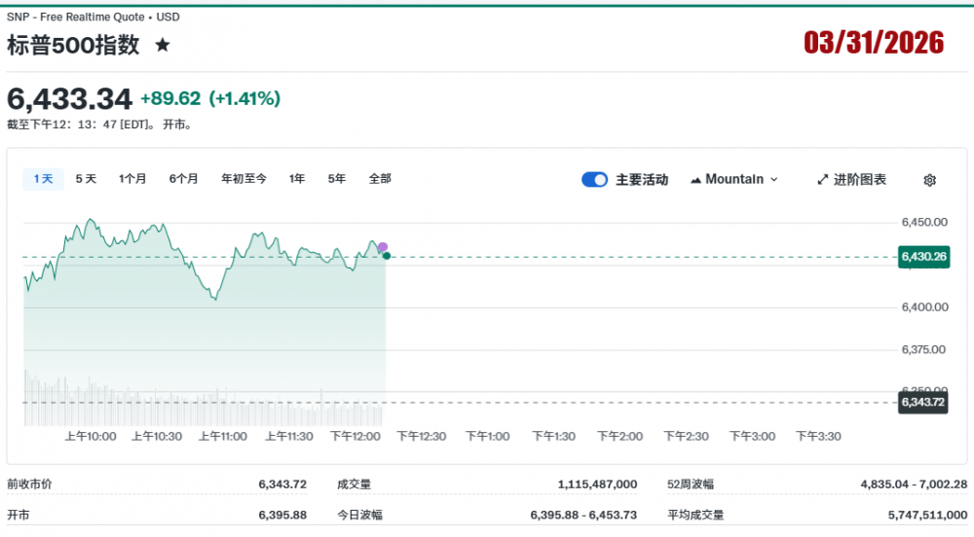Click the 下午12:30 time axis label
This screenshot has height=537, width=974.
(x=422, y=437)
